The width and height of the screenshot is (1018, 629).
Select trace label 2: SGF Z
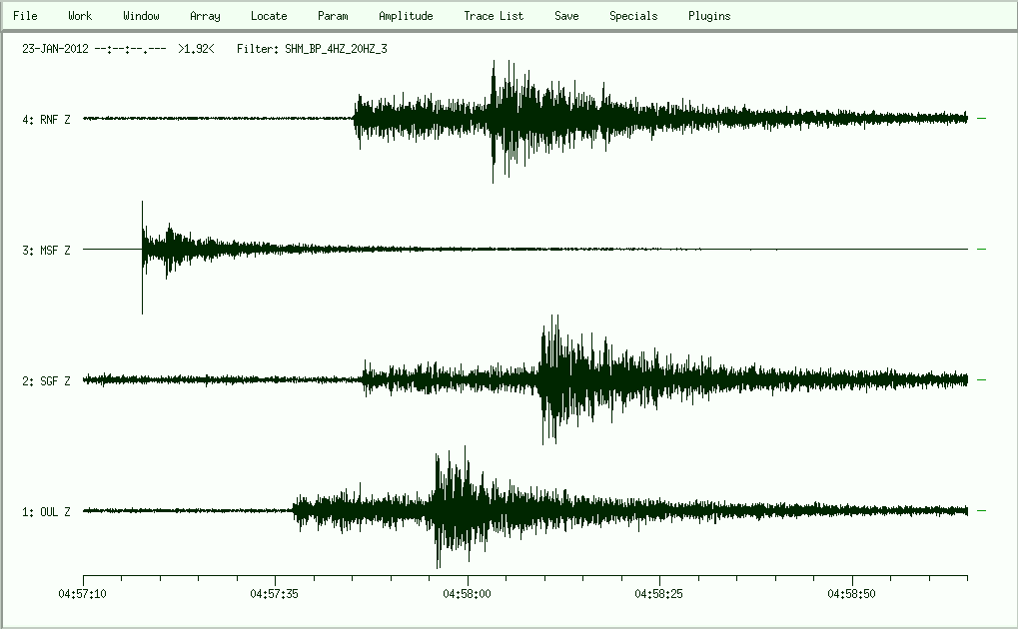click(46, 381)
